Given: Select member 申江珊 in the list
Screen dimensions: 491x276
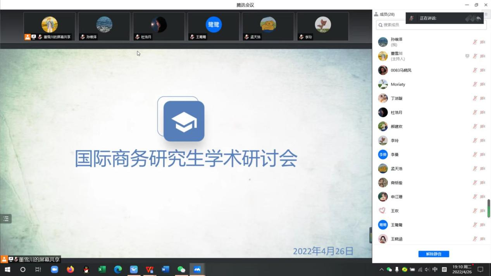Looking at the screenshot, I should coord(396,197).
